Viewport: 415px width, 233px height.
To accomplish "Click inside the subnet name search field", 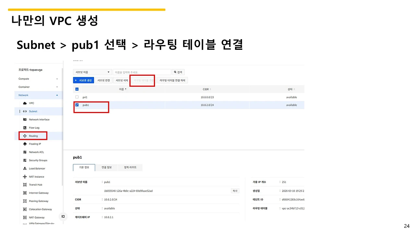I will 142,72.
